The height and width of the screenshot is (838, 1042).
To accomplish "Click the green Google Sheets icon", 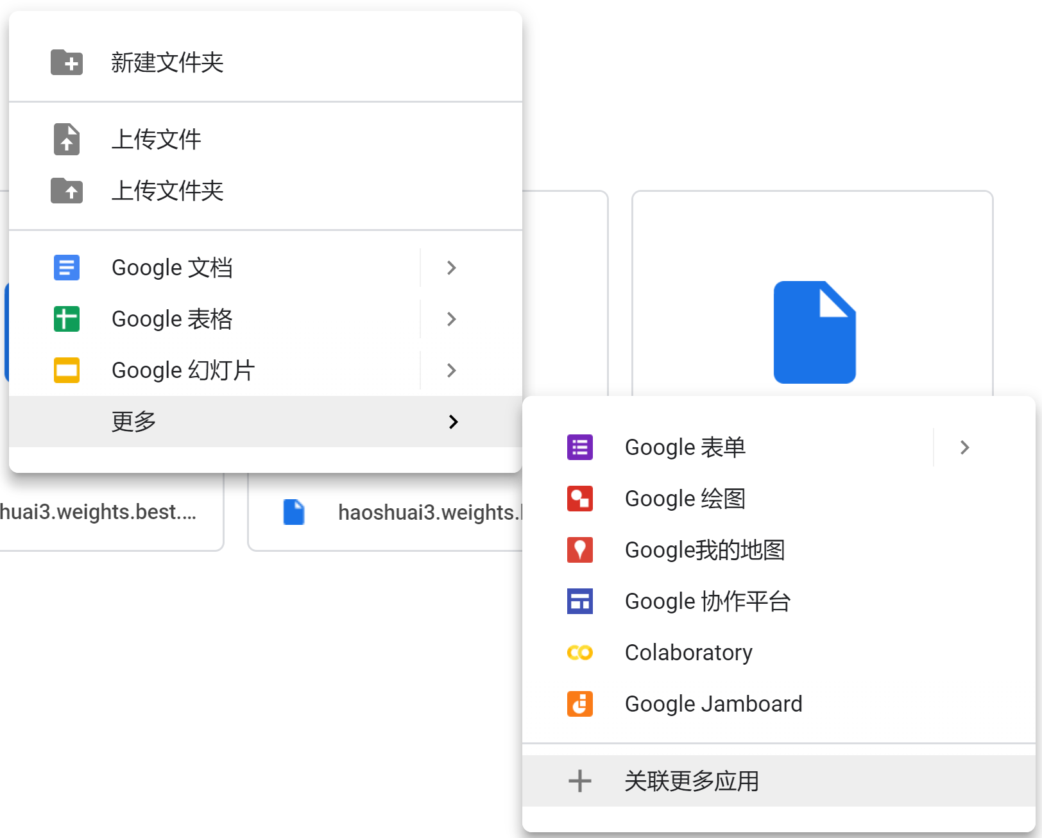I will (x=67, y=319).
